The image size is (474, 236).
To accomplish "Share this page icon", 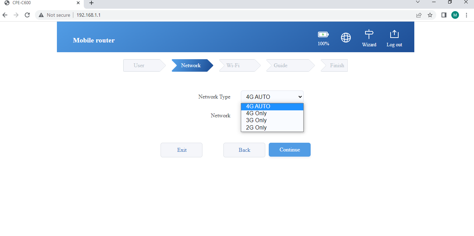I will click(x=419, y=15).
